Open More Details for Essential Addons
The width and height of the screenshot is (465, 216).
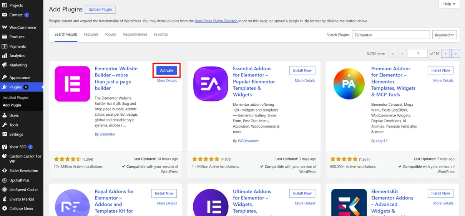[305, 81]
